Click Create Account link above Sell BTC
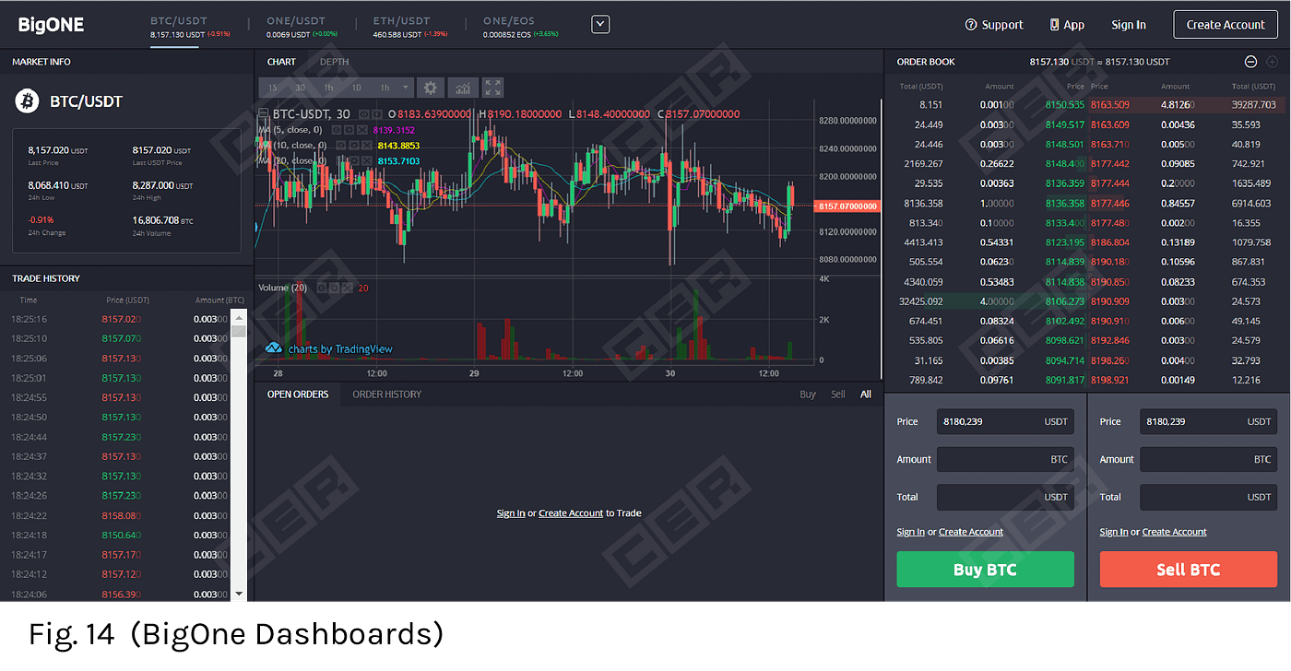The height and width of the screenshot is (671, 1291). pyautogui.click(x=1174, y=532)
